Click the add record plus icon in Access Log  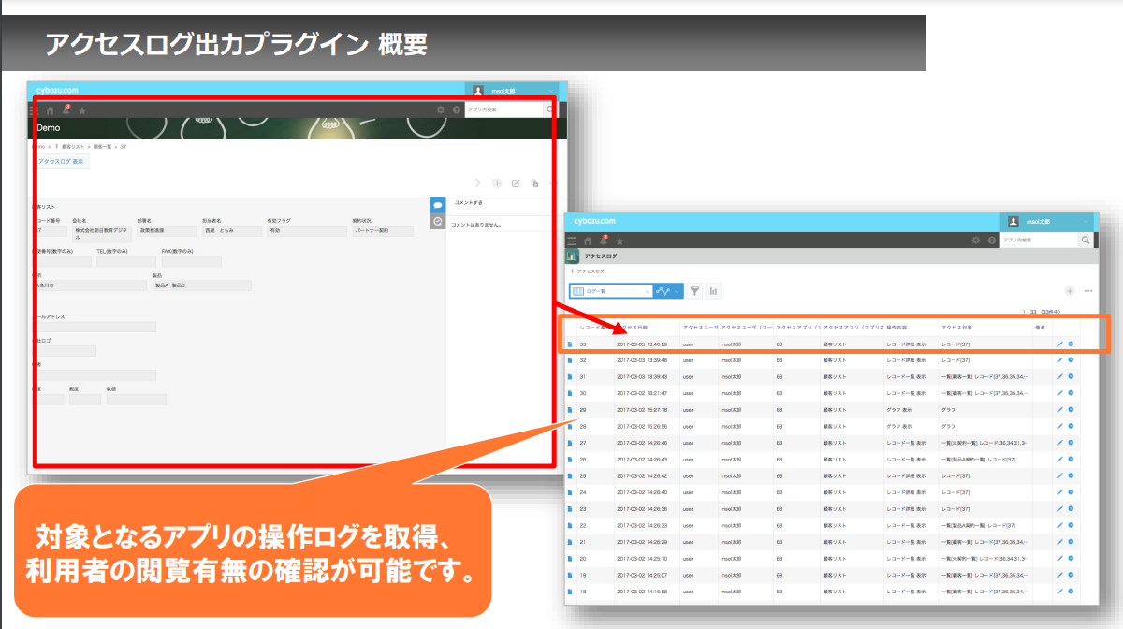click(1070, 291)
